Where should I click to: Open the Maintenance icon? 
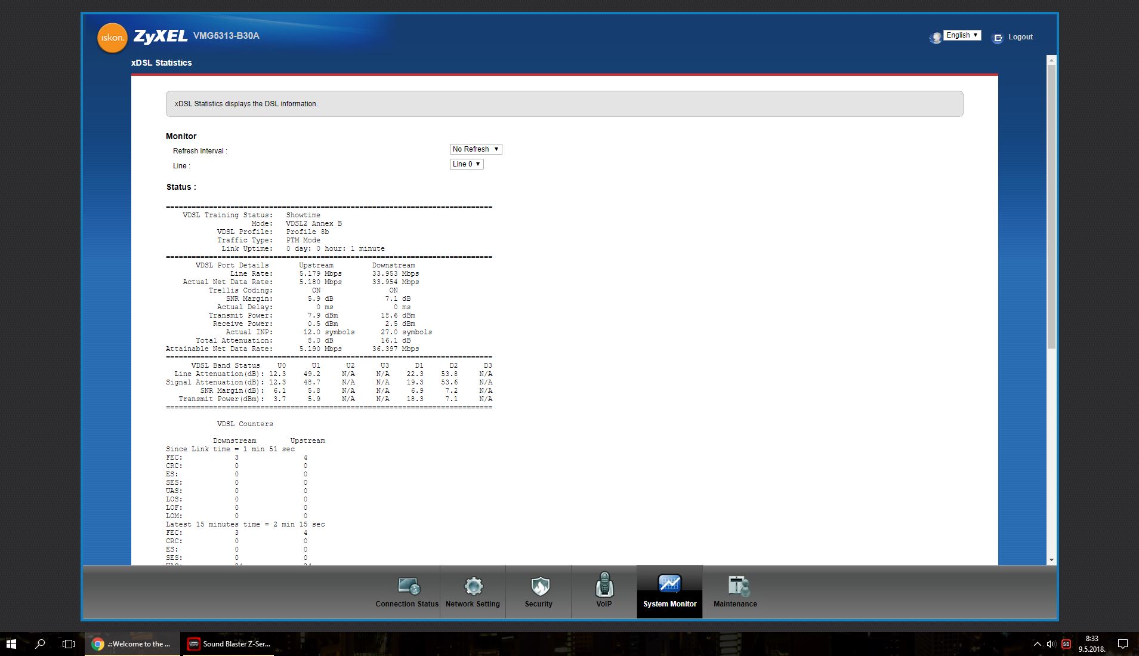click(x=737, y=586)
